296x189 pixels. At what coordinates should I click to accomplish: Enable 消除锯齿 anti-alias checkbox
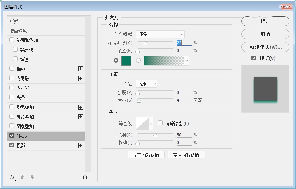click(x=160, y=123)
